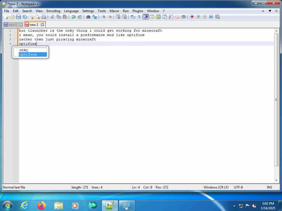
Task: Save the current file using the Save icon
Action: pos(18,17)
